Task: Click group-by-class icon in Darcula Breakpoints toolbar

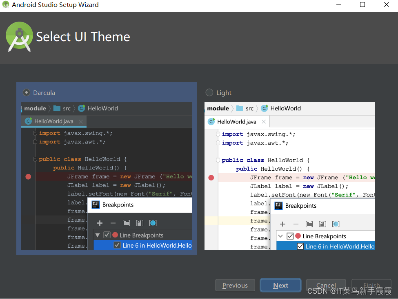Action: coord(153,223)
